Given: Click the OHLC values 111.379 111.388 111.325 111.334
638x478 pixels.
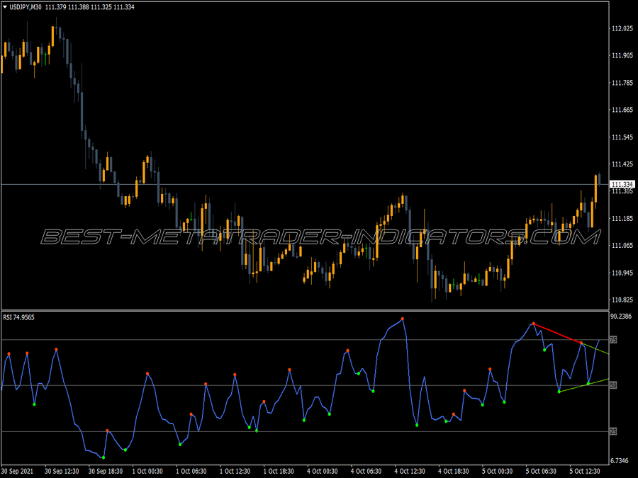Looking at the screenshot, I should tap(89, 7).
